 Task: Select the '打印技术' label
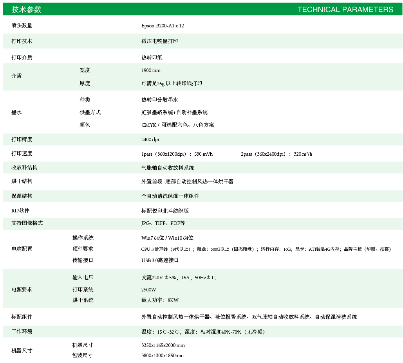coord(22,41)
